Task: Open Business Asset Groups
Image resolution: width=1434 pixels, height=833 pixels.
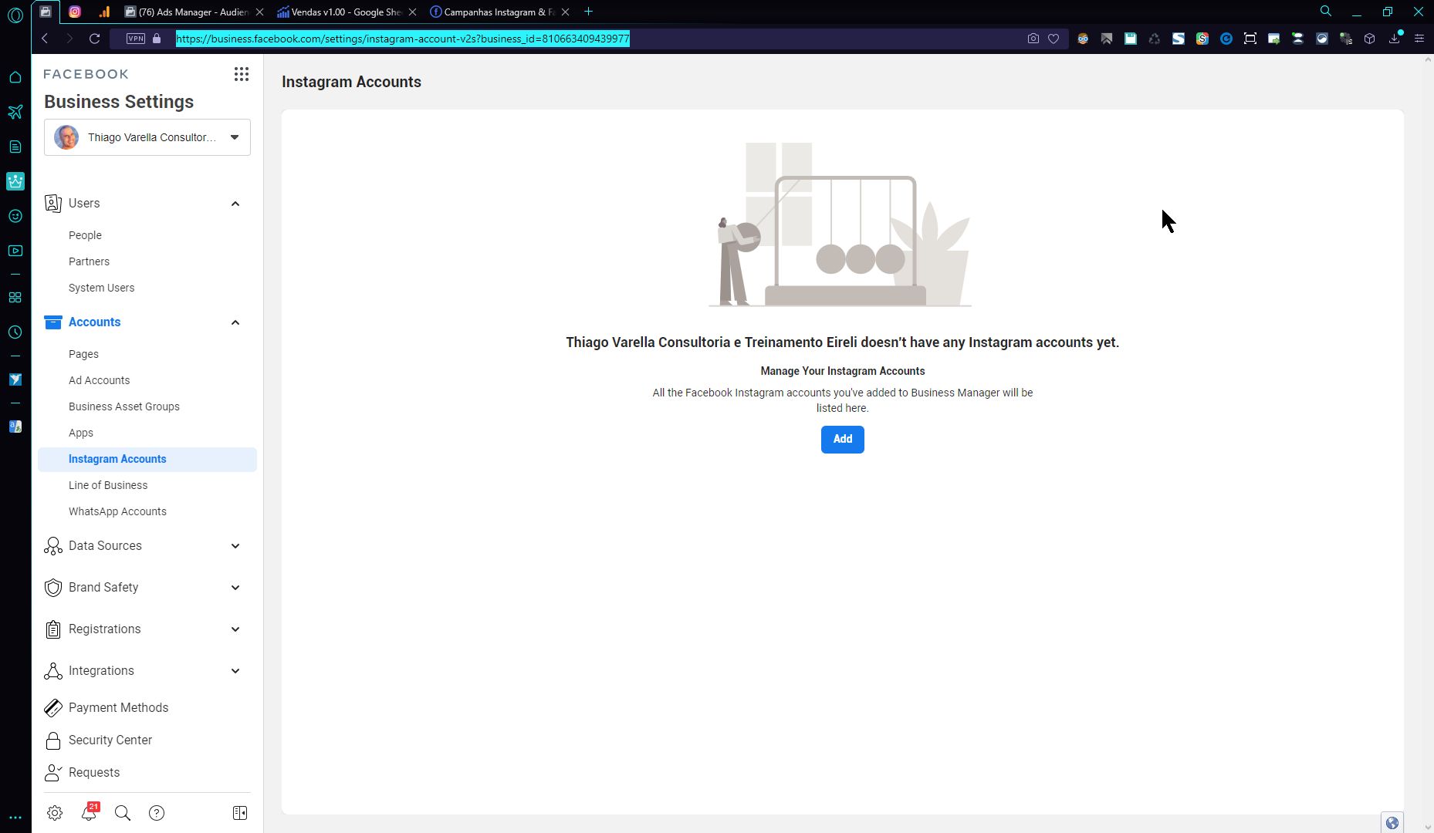Action: point(123,406)
